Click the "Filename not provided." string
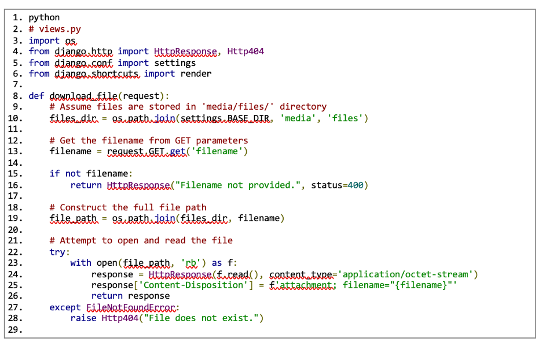Image resolution: width=542 pixels, height=342 pixels. click(x=238, y=185)
